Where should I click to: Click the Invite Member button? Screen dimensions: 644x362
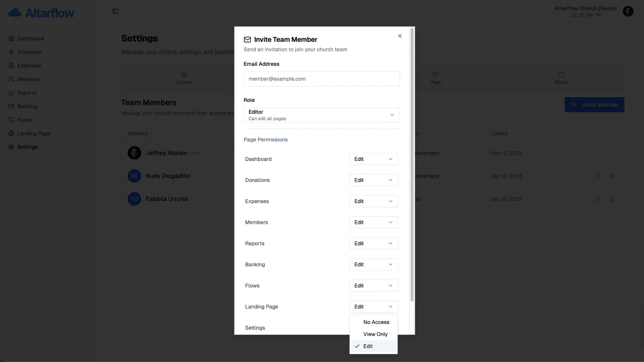[x=594, y=105]
